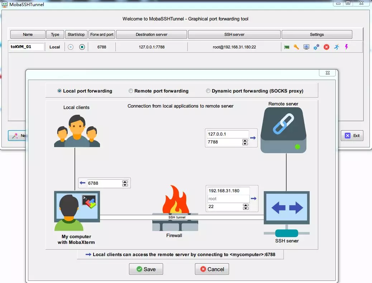Click the local forwarded port field 6788
The height and width of the screenshot is (283, 372).
pyautogui.click(x=104, y=183)
